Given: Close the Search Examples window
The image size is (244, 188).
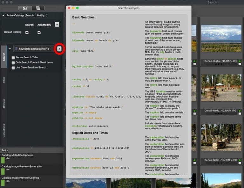Looking at the screenshot, I should (69, 8).
